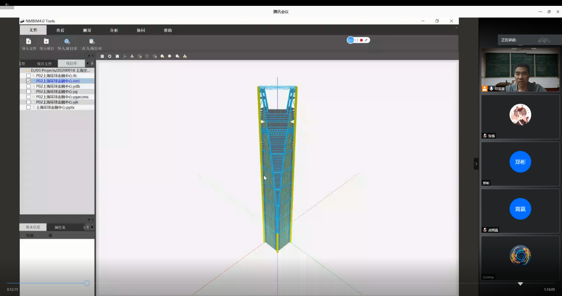Uncheck the P02上海环球金融中心.nmi checkbox
Screen dimensions: 562x296
coord(28,81)
